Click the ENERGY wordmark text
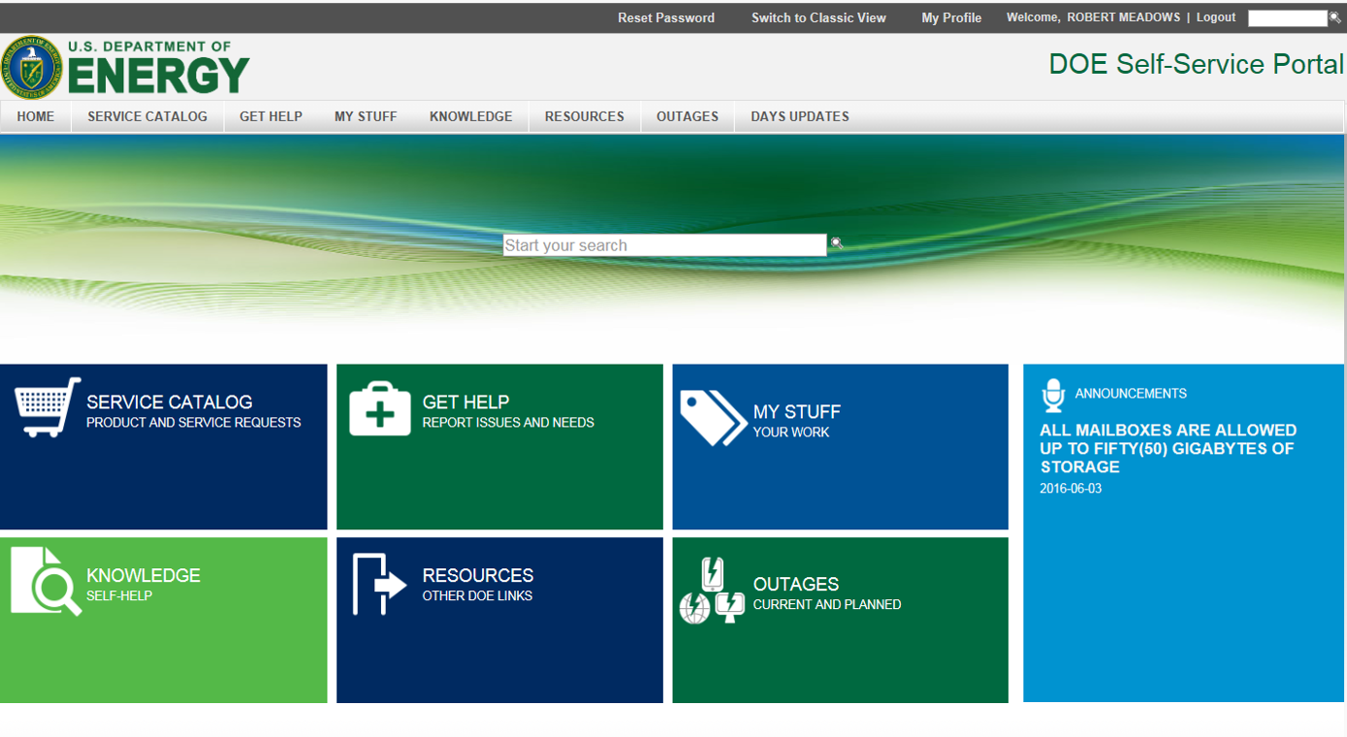The width and height of the screenshot is (1347, 737). pyautogui.click(x=159, y=76)
